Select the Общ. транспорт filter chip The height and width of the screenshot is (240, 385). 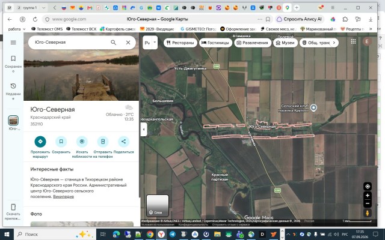pos(315,43)
